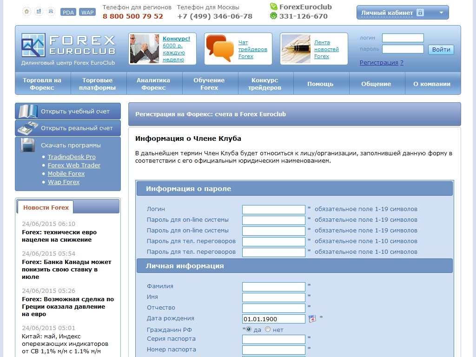
Task: Select 'нет' for Гражданин РФ
Action: coord(268,330)
